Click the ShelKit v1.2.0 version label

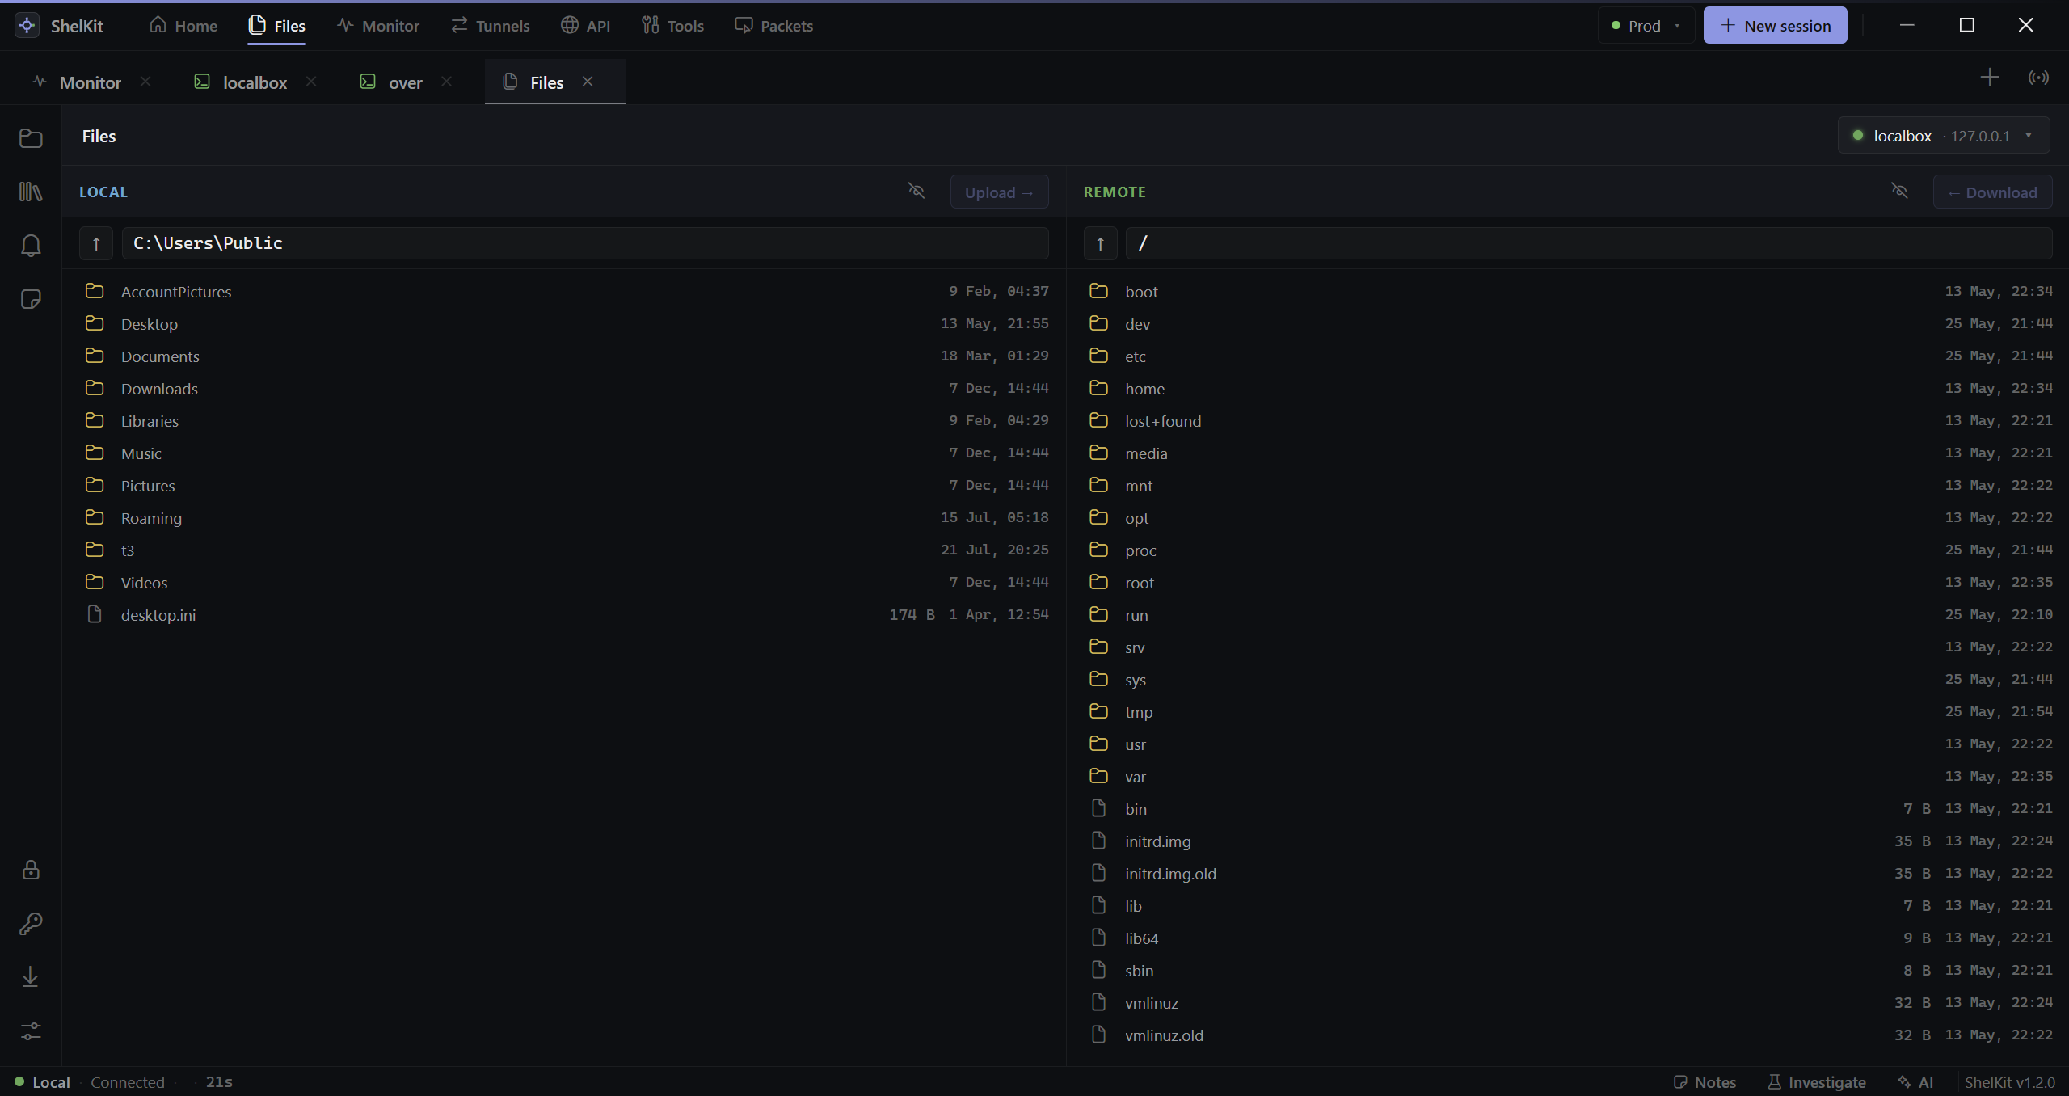(2009, 1082)
